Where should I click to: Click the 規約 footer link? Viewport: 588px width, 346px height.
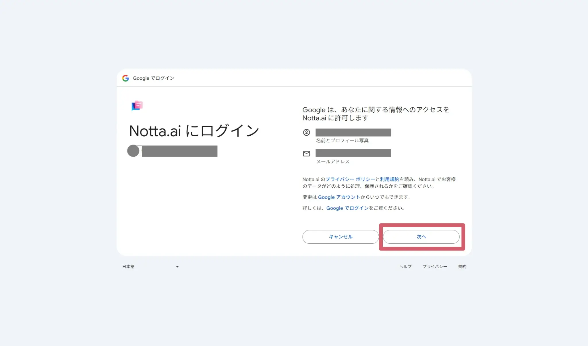pyautogui.click(x=462, y=267)
